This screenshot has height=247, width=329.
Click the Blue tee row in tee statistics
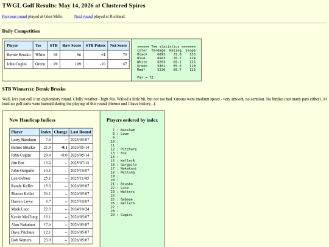(x=166, y=58)
